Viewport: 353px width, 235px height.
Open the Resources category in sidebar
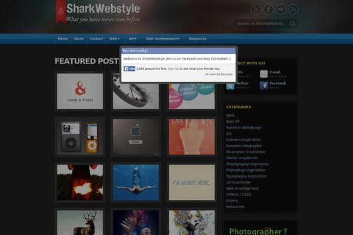tap(235, 206)
